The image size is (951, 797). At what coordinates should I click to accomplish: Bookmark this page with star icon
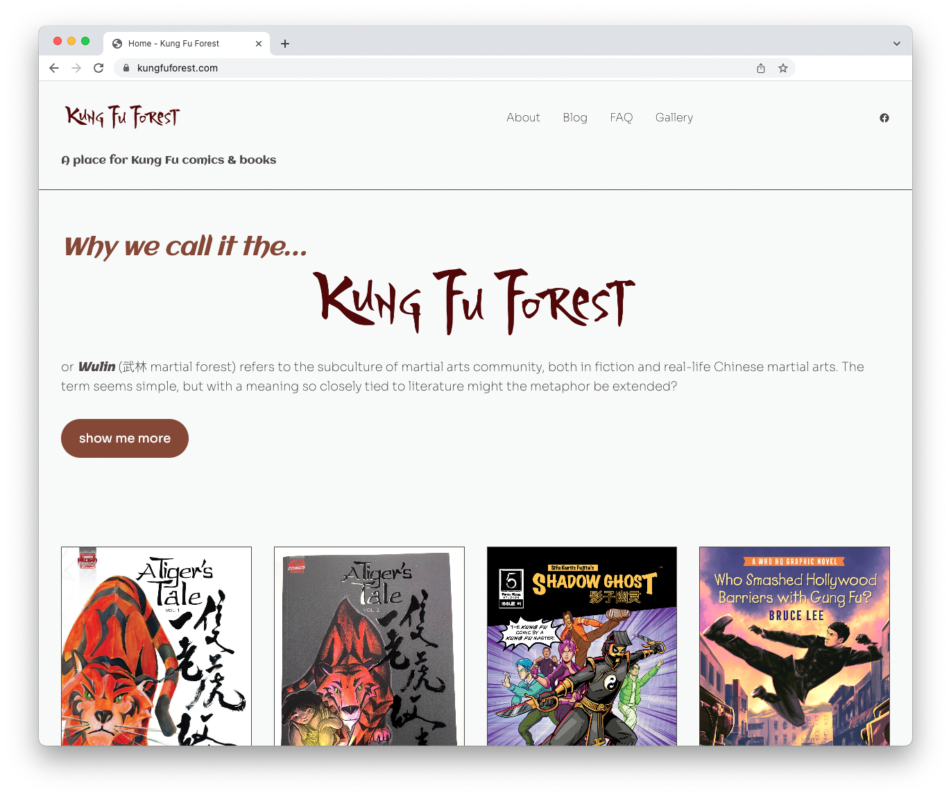[x=783, y=68]
